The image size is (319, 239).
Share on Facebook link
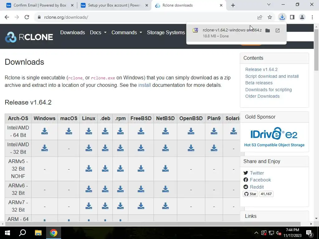tap(260, 180)
